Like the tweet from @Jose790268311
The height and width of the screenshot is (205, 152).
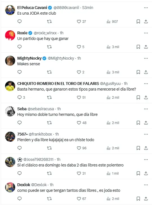tap(81, 173)
